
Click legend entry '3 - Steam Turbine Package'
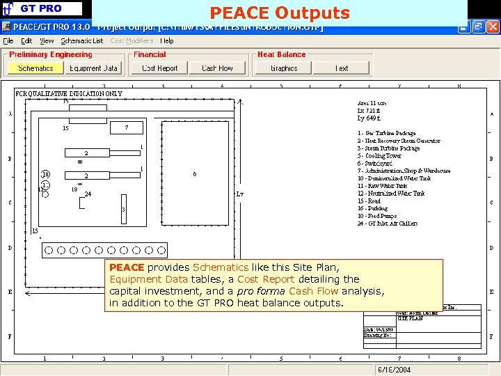[x=388, y=148]
